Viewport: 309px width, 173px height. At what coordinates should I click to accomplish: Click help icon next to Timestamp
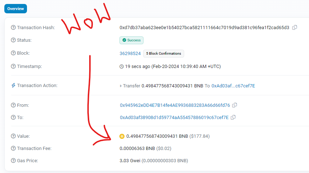[x=13, y=67]
